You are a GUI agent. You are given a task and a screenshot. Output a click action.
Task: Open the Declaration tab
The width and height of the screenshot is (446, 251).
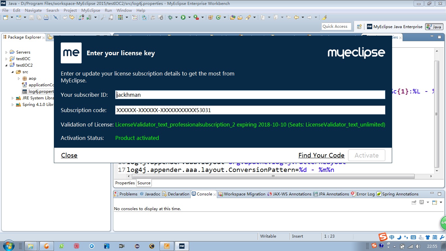pos(176,194)
